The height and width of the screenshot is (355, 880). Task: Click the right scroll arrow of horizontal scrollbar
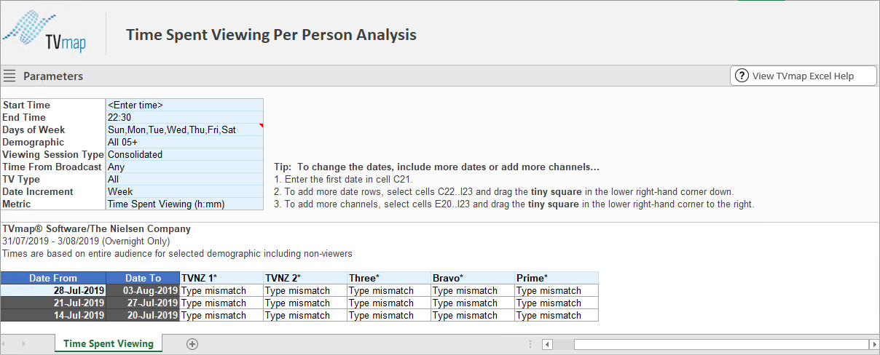(x=874, y=344)
